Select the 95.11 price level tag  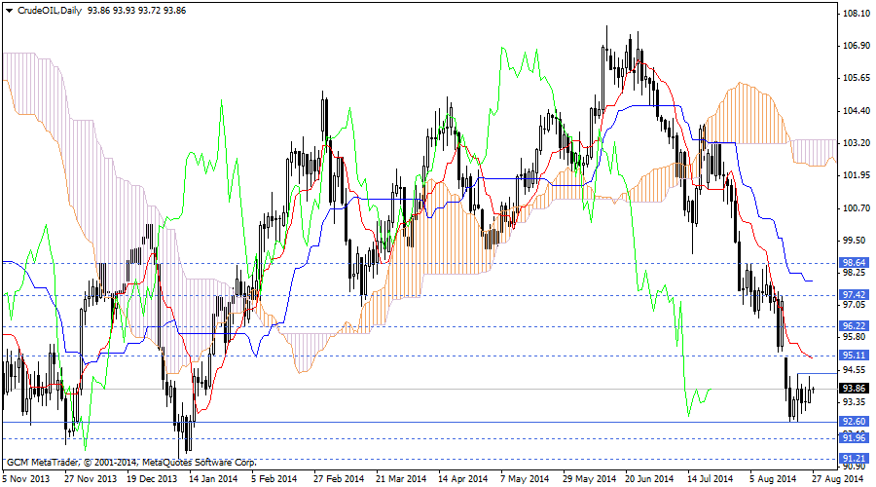[854, 356]
